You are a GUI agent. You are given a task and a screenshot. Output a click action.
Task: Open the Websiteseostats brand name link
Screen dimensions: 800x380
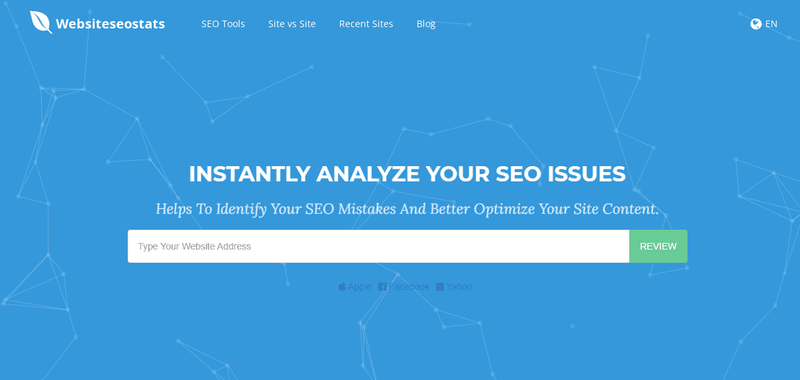tap(111, 24)
